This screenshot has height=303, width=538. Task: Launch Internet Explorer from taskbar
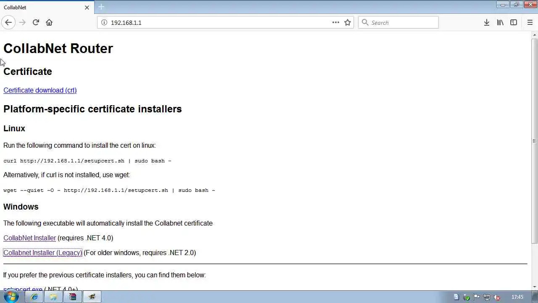[34, 297]
